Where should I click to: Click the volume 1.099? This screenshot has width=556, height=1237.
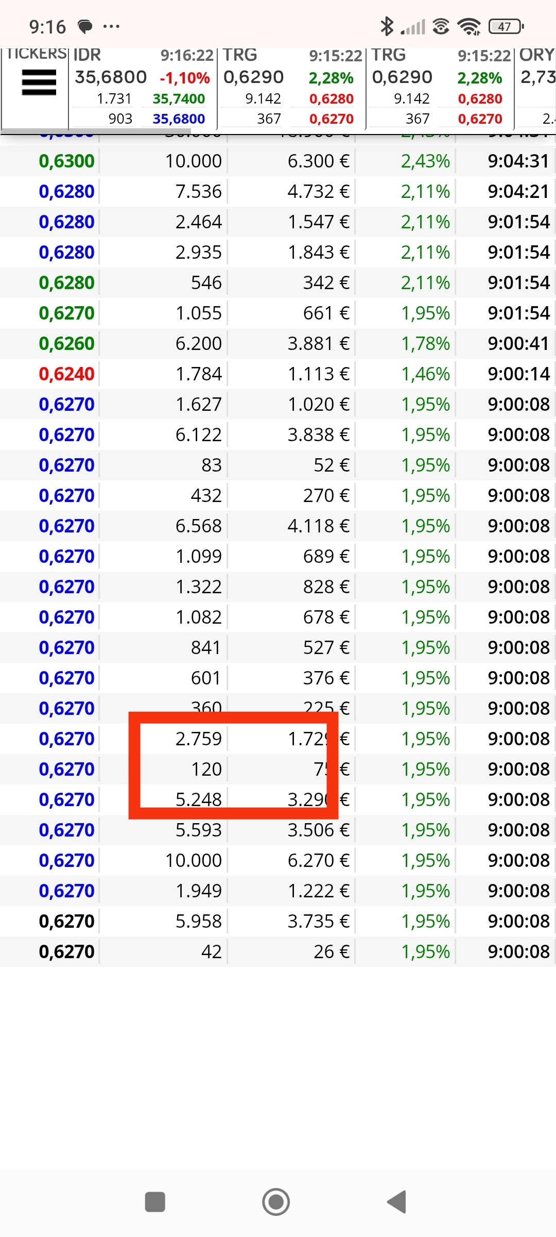199,557
